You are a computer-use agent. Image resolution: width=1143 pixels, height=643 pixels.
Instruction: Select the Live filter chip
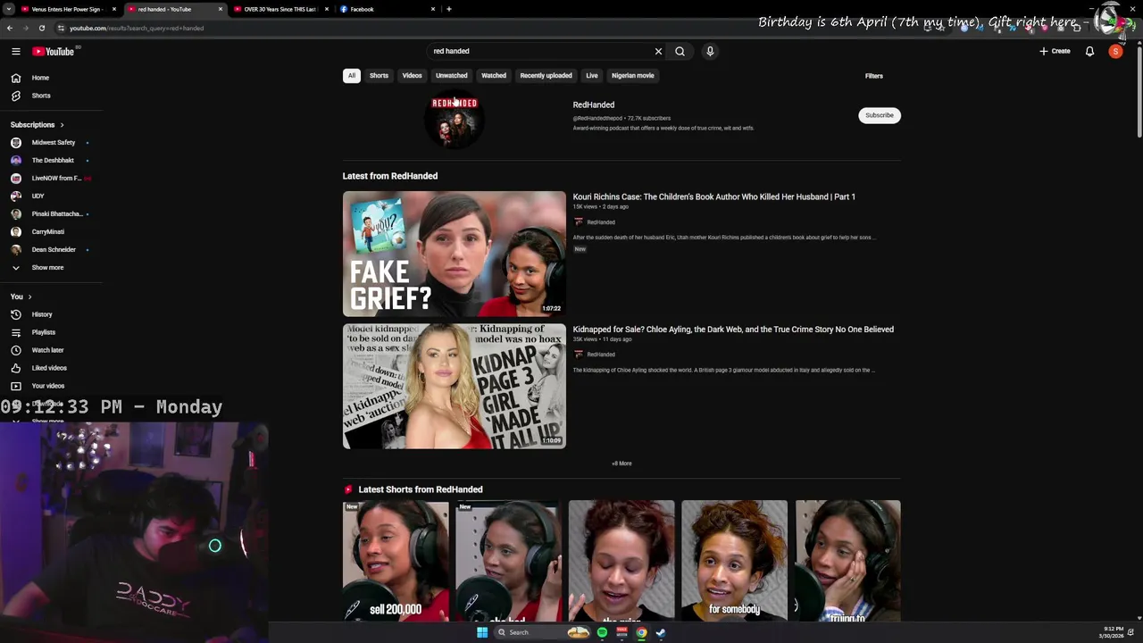point(592,76)
